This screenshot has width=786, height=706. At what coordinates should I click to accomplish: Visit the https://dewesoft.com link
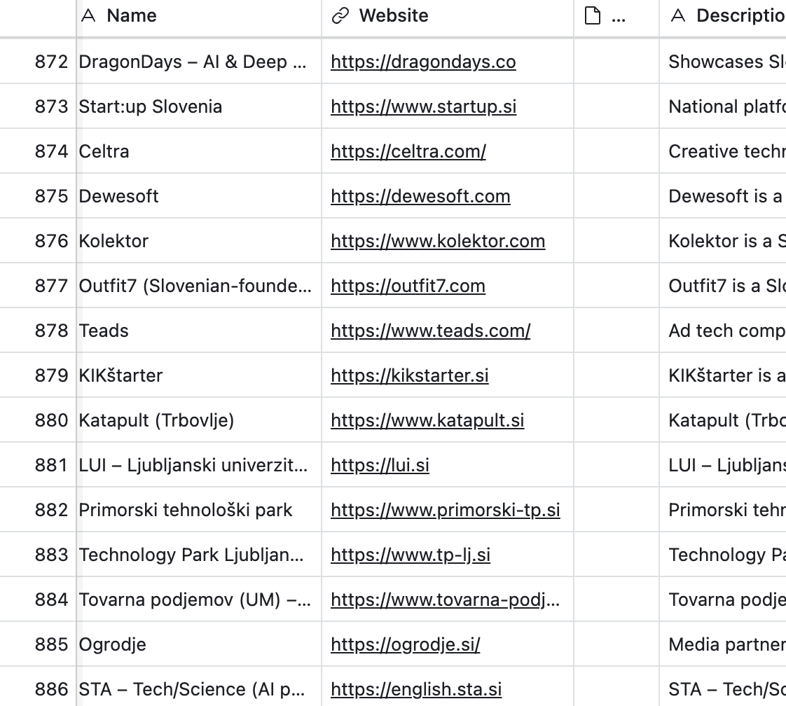[x=420, y=196]
